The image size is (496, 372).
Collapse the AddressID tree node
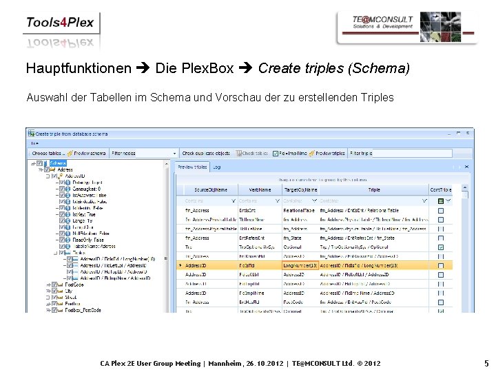pos(48,176)
